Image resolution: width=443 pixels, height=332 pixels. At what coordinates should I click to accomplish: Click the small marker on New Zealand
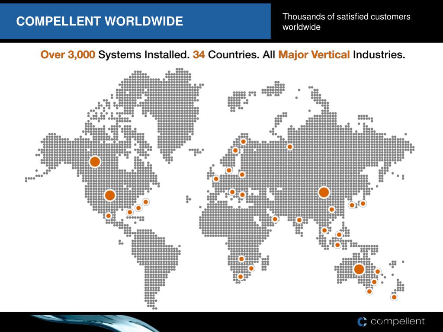point(394,297)
